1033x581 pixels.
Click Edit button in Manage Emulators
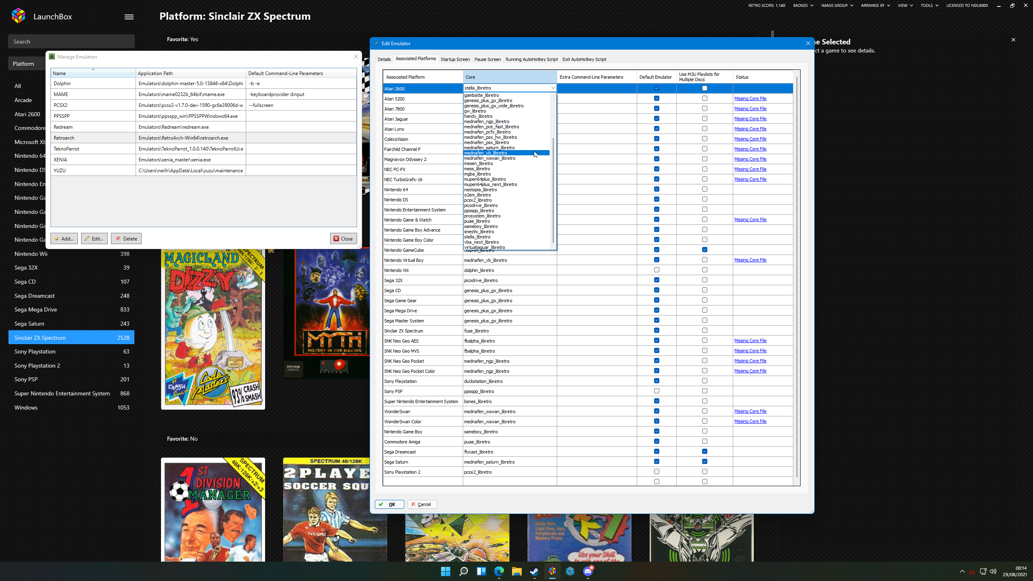[94, 238]
